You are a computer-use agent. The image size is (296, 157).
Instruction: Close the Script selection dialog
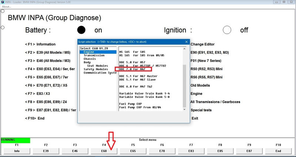click(x=186, y=42)
